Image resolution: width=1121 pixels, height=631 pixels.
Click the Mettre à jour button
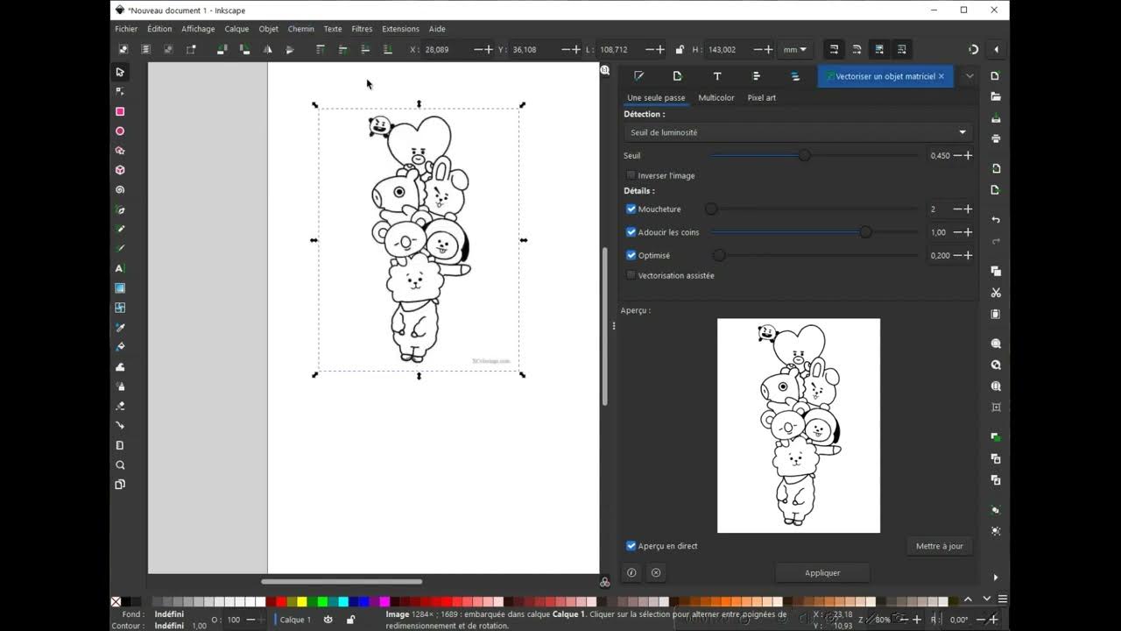pos(939,546)
